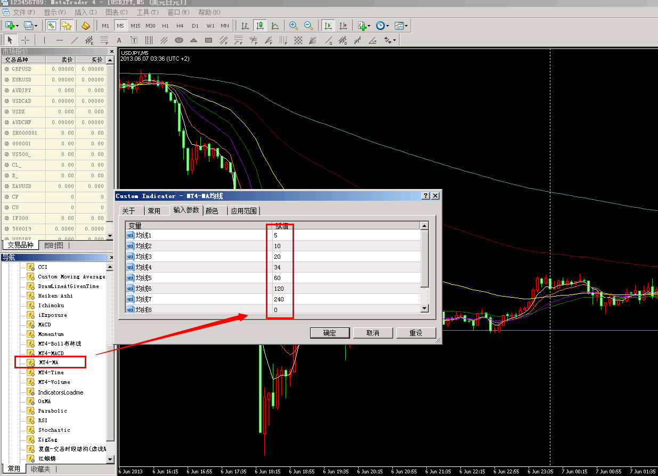Open the 插入(I) menu
658x476 pixels.
pyautogui.click(x=85, y=12)
